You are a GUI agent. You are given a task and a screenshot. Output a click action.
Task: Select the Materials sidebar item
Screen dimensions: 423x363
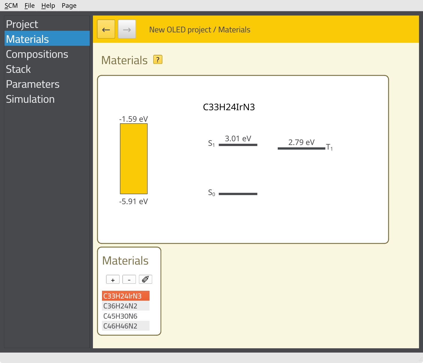coord(28,39)
